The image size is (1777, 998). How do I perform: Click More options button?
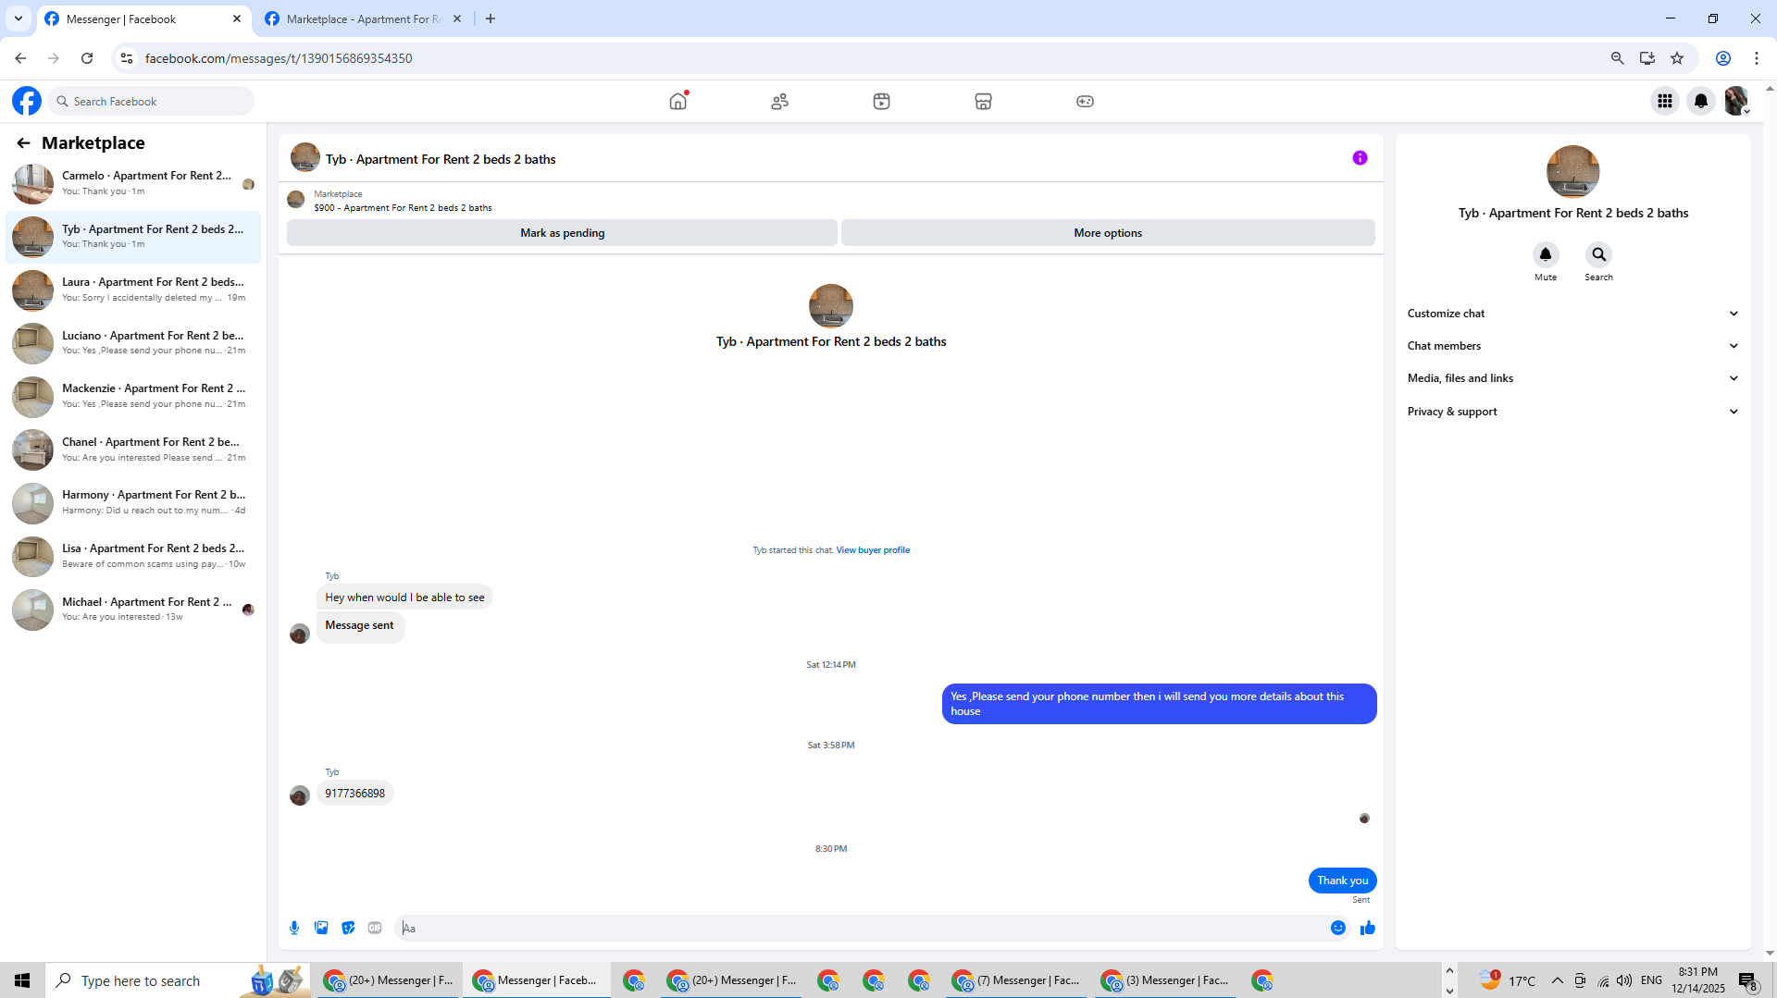pyautogui.click(x=1108, y=233)
